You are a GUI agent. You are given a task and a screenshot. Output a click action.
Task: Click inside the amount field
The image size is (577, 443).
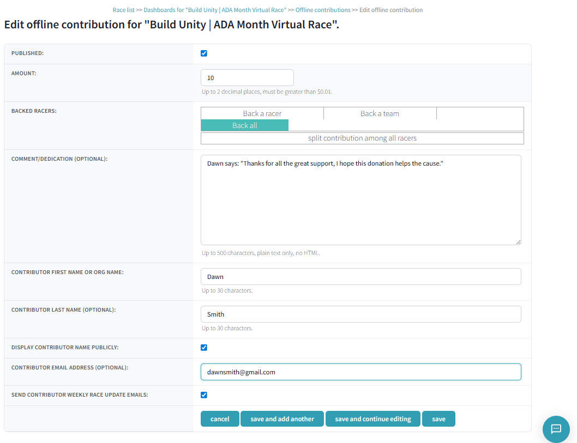247,77
